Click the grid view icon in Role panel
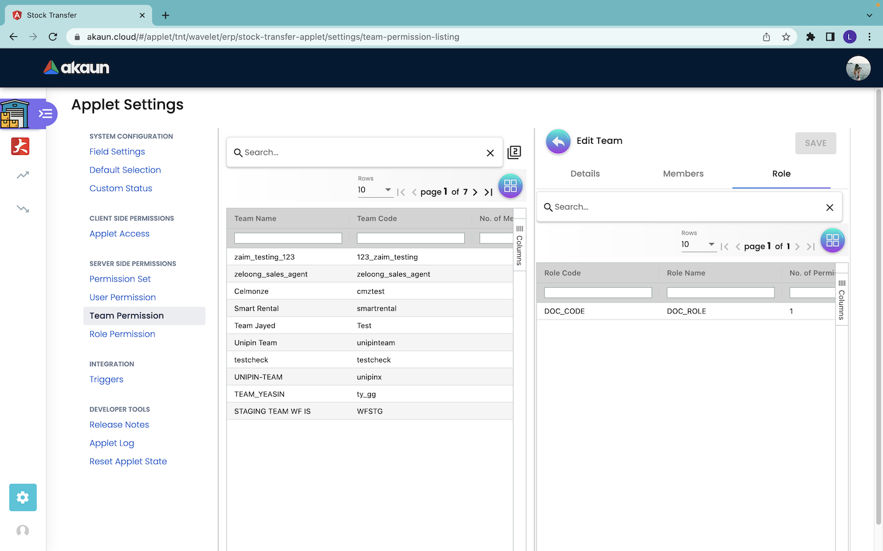 pos(832,241)
